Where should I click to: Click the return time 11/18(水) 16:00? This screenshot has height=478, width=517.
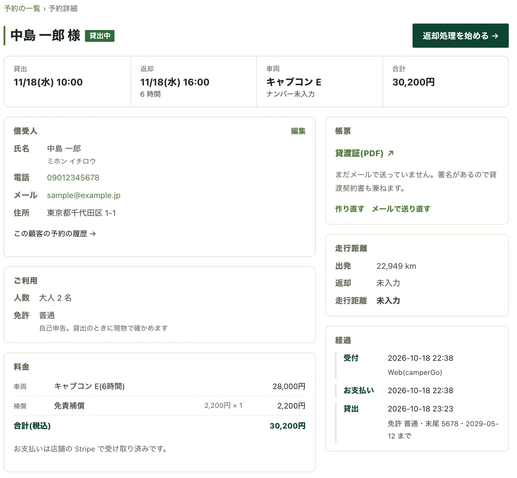point(174,82)
